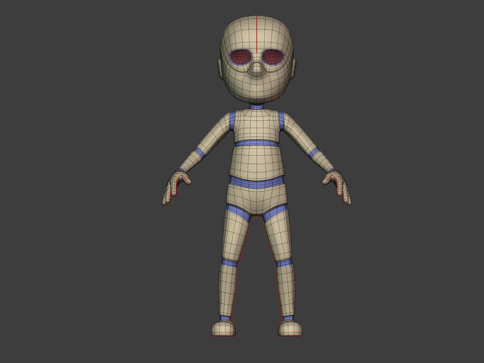Select the blue band between chest and belly
Screen dimensions: 484x363
(257, 144)
